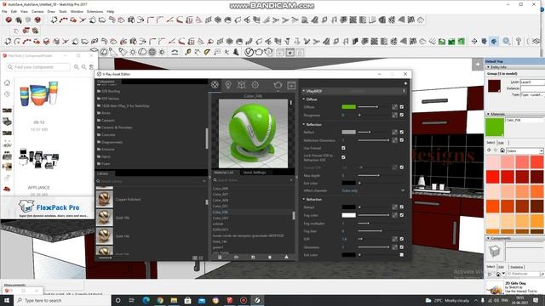Click the green Diffuse color swatch

[x=348, y=107]
